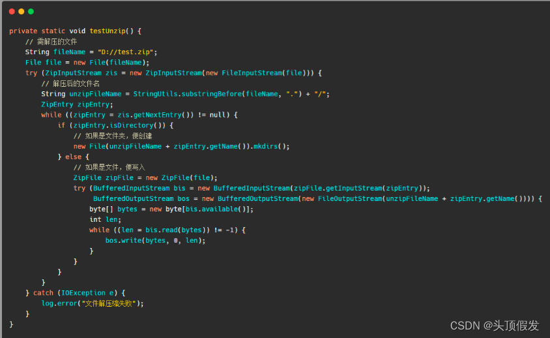Click 'new ZipFile(file)' expression
Image resolution: width=550 pixels, height=338 pixels.
pos(180,177)
